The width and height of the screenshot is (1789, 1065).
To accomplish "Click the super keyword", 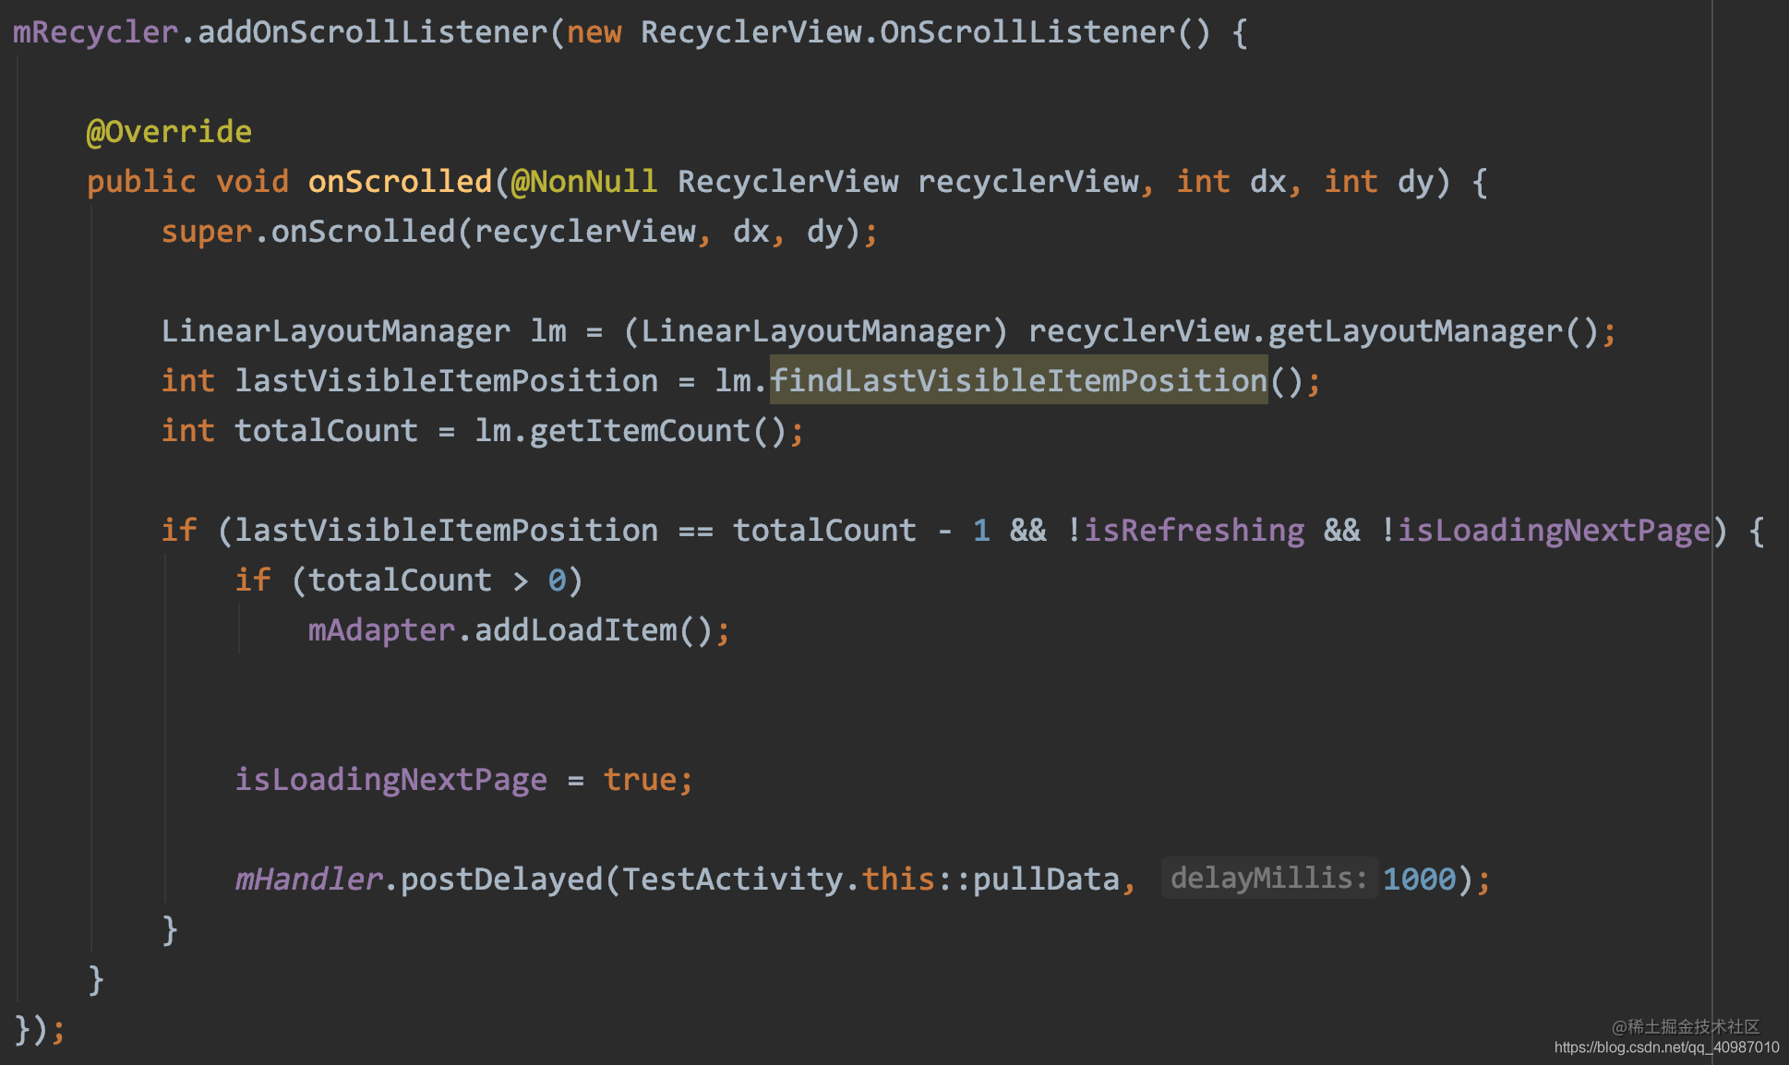I will 206,232.
